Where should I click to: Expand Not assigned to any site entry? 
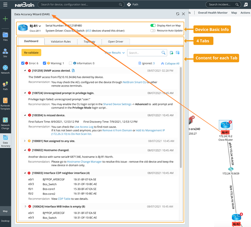pyautogui.click(x=25, y=141)
